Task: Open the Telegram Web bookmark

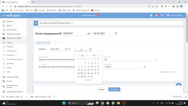Action: point(65,10)
